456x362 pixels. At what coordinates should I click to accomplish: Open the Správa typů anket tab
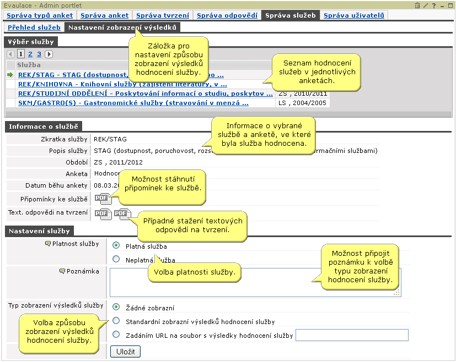tap(40, 15)
